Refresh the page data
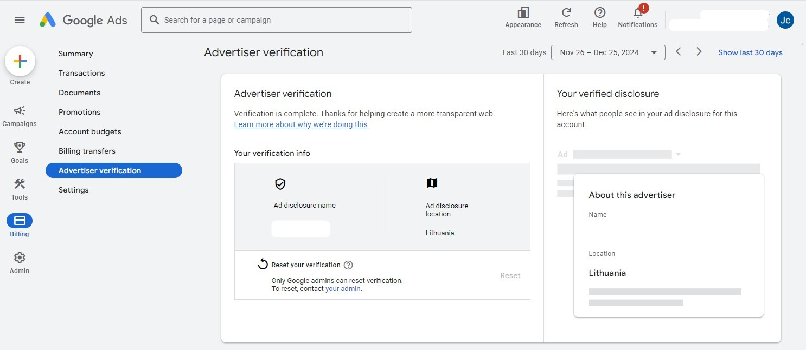The height and width of the screenshot is (350, 806). coord(566,13)
